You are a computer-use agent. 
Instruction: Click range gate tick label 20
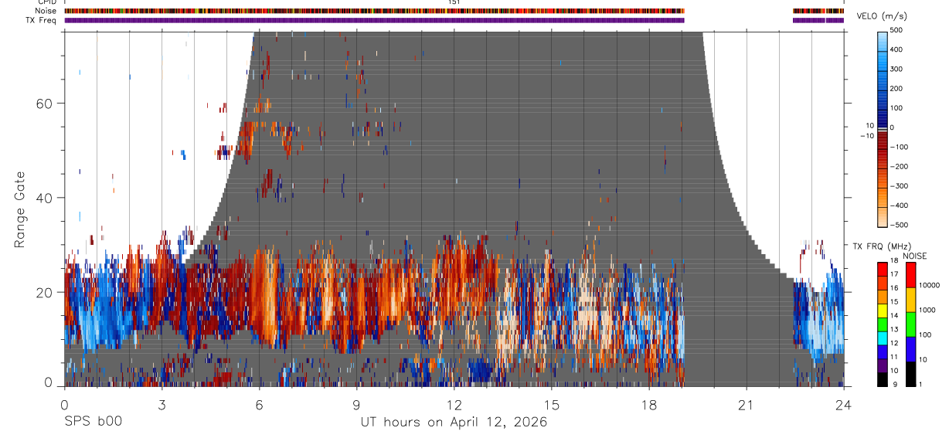point(43,292)
